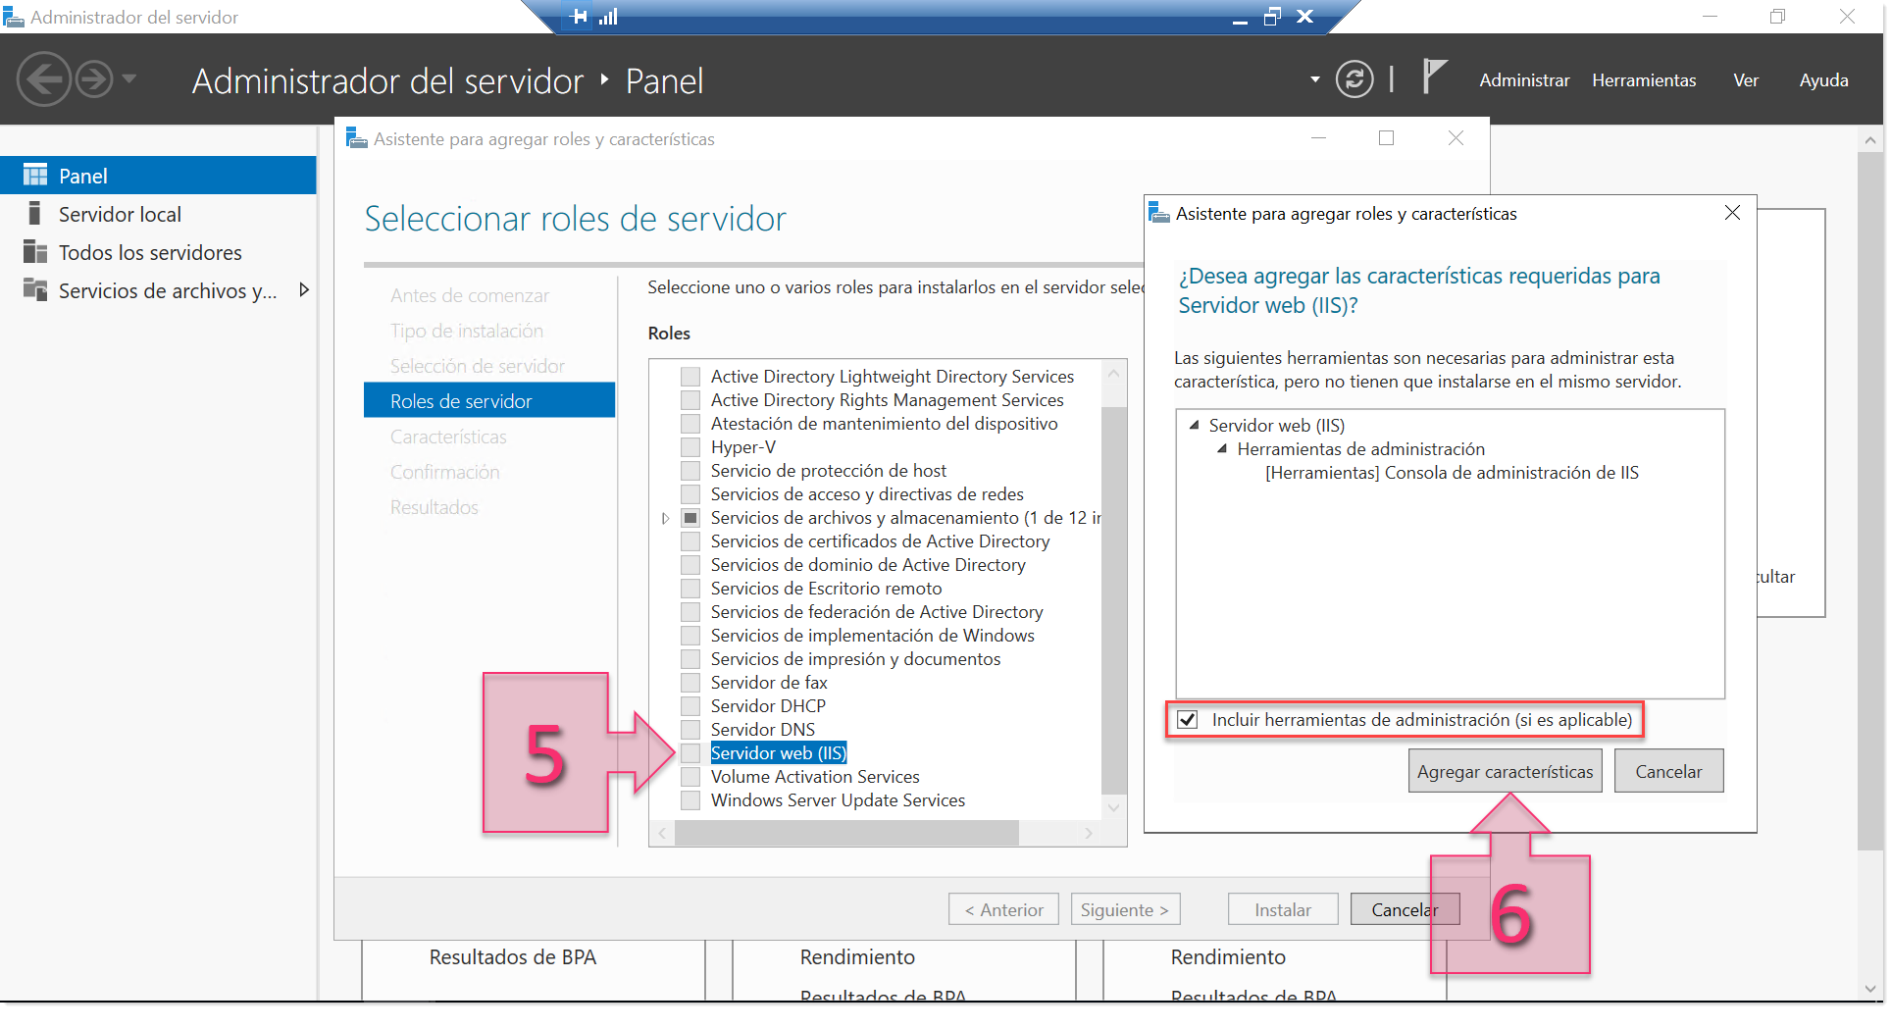1891x1029 pixels.
Task: Open Todos los servidores in the sidebar
Action: click(x=150, y=252)
